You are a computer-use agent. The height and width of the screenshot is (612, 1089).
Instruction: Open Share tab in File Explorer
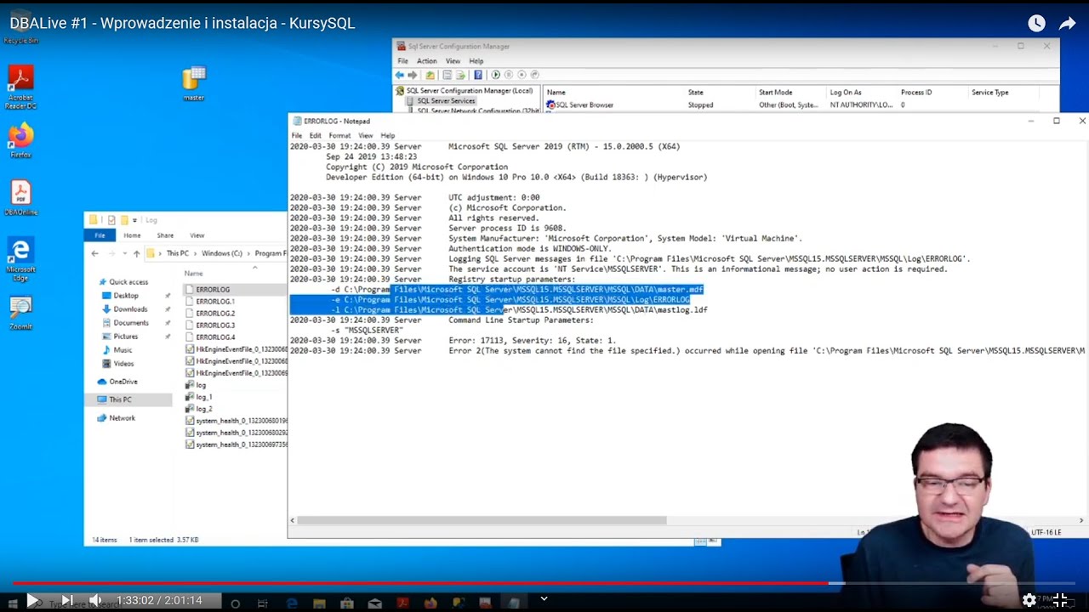165,235
